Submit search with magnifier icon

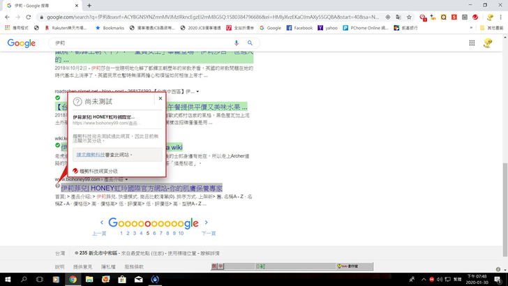pos(250,43)
